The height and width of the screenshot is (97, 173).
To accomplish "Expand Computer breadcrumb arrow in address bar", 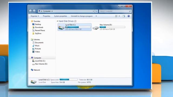I will pos(52,11).
